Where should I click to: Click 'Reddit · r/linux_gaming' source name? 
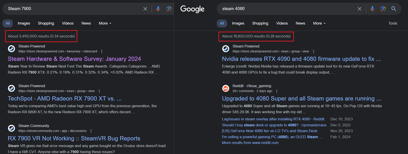(x=252, y=86)
